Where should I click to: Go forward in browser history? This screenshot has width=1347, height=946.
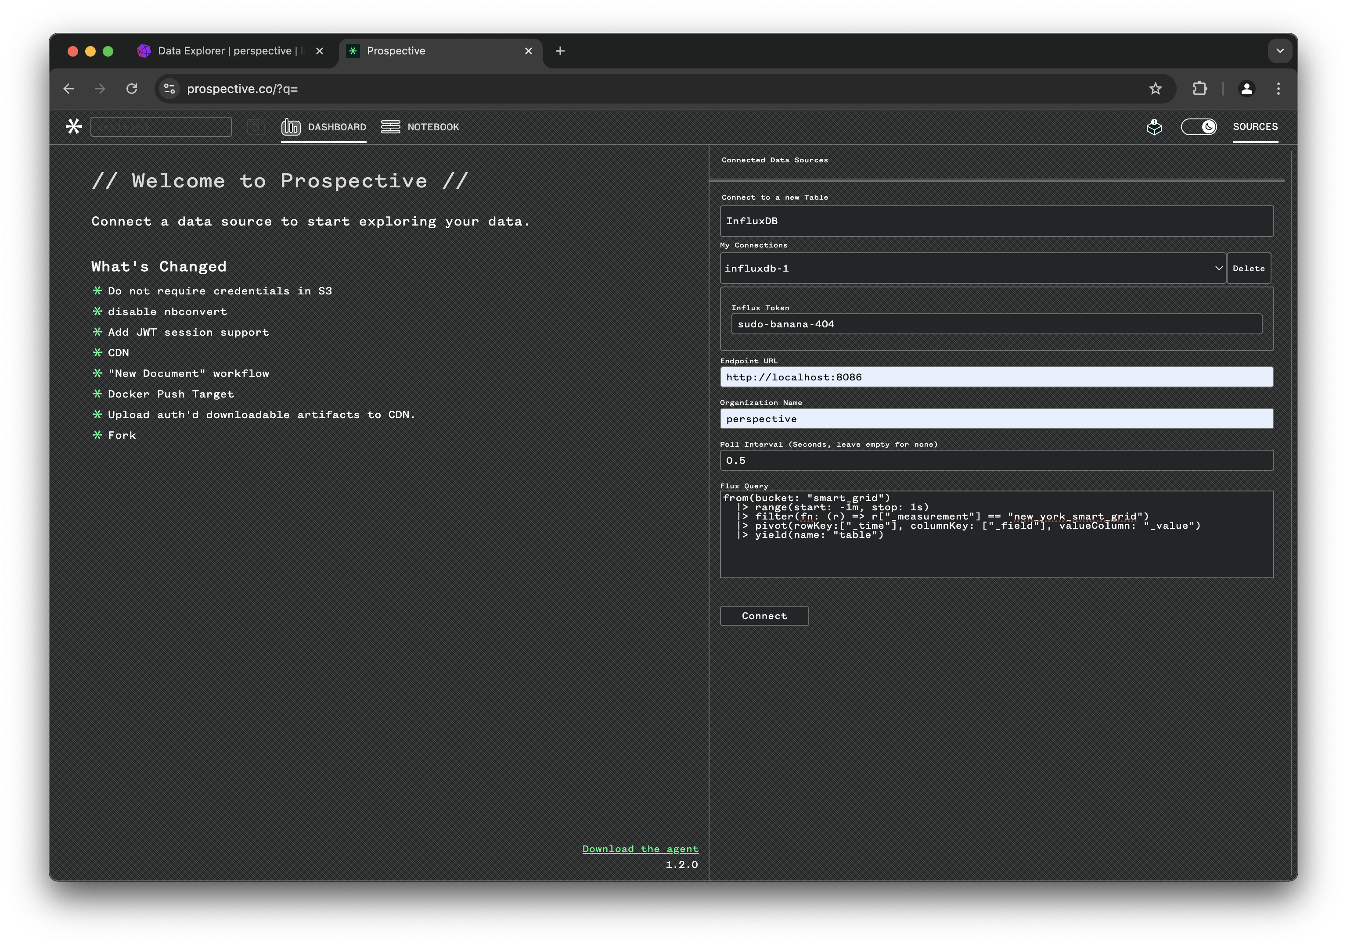point(100,89)
